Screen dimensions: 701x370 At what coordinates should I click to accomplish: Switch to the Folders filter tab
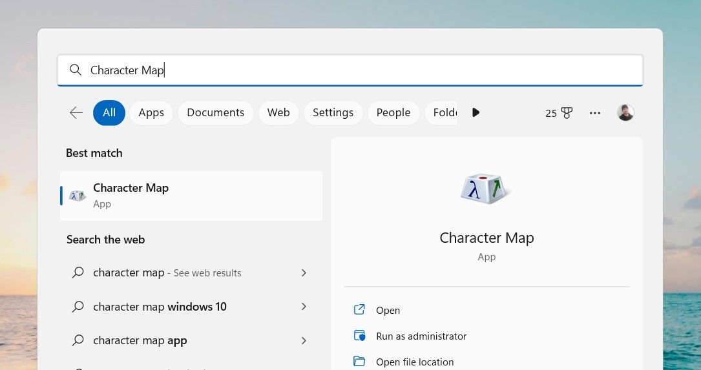point(441,112)
